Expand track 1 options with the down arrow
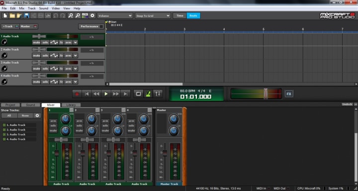 76,42
